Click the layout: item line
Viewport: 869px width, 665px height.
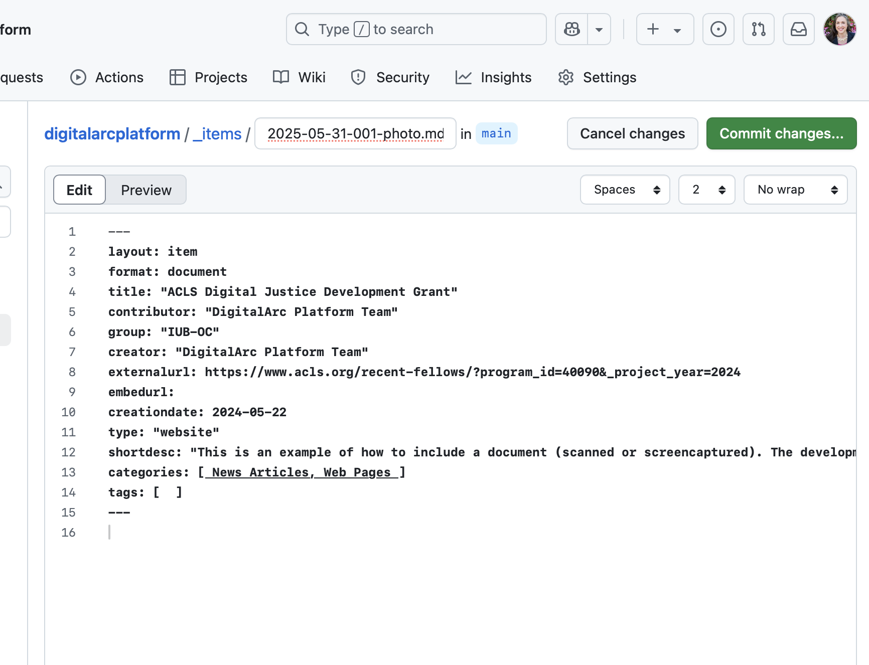pos(153,252)
